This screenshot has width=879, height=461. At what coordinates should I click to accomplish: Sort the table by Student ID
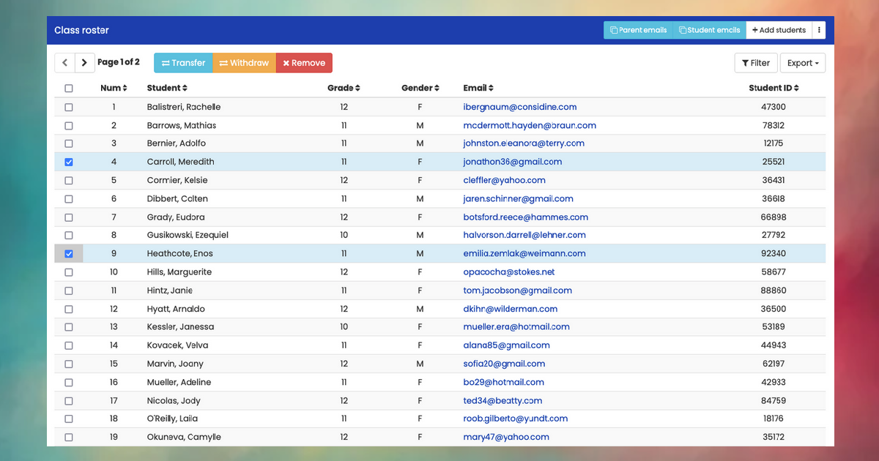774,88
